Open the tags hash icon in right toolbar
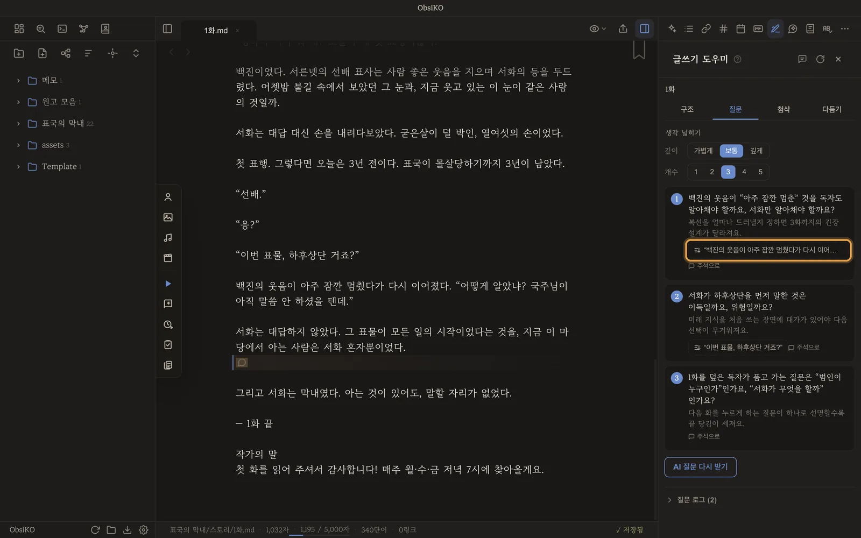Viewport: 861px width, 538px height. point(723,29)
